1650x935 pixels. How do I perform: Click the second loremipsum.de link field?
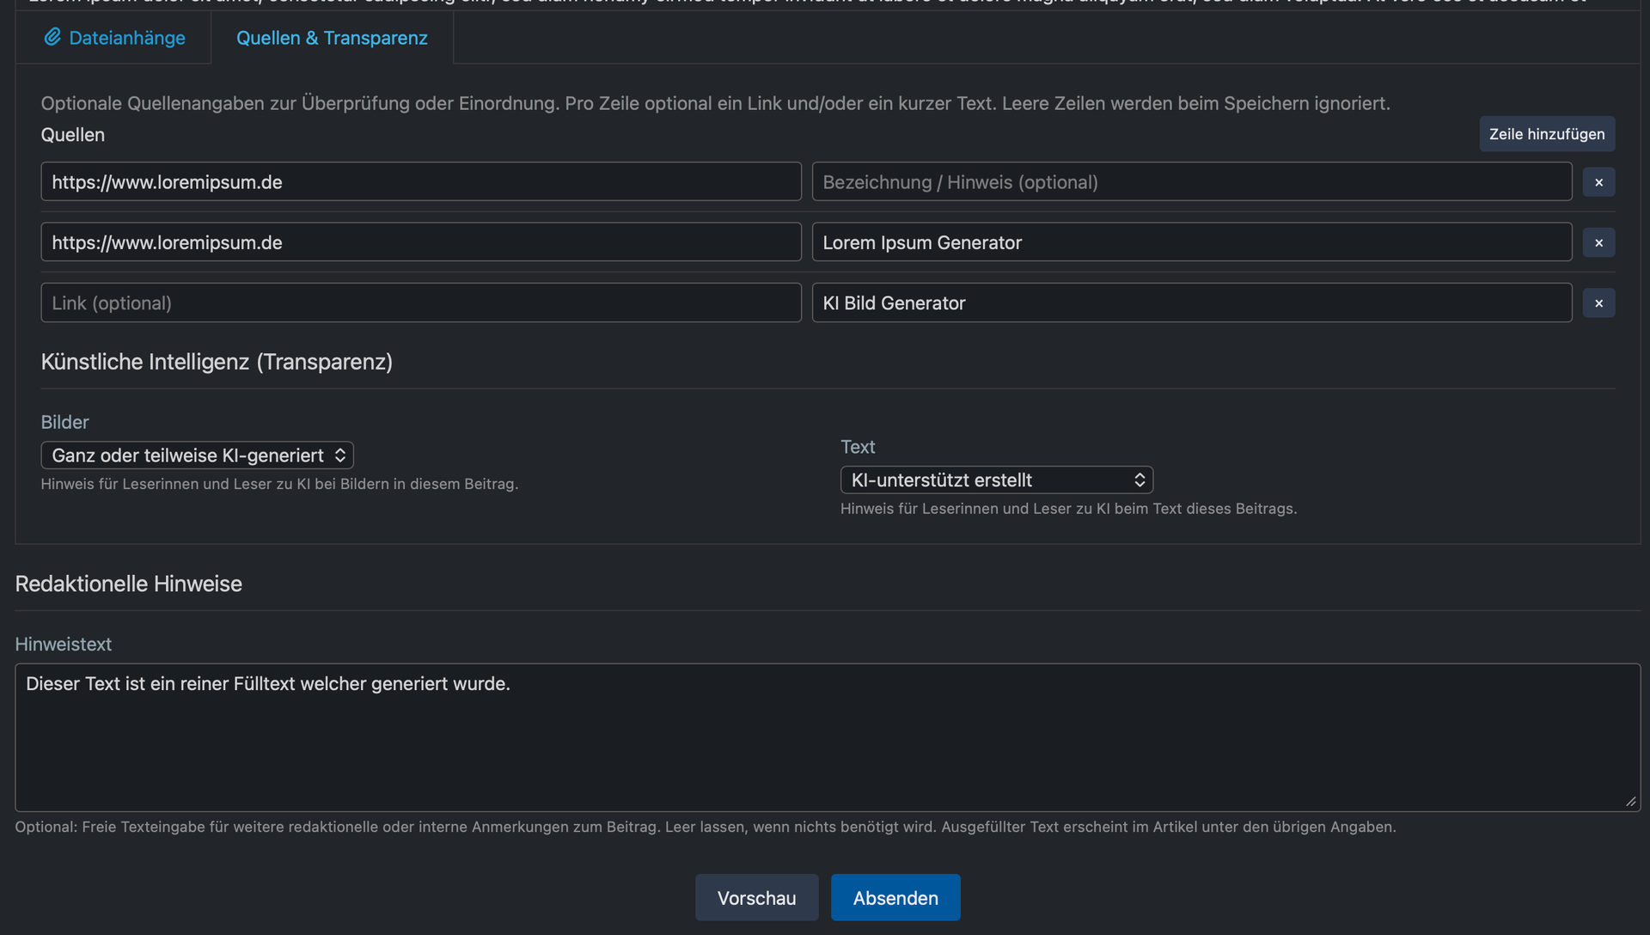pos(420,242)
